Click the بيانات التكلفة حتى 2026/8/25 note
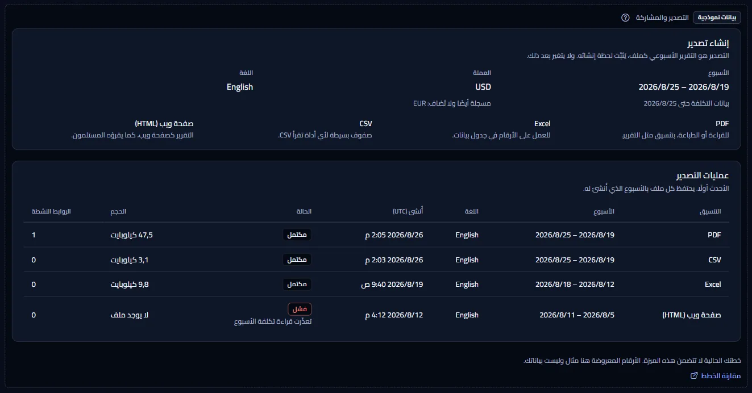Screen dimensions: 752x393 pos(686,103)
